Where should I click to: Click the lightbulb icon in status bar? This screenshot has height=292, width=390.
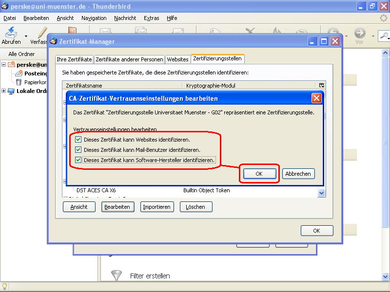4,287
